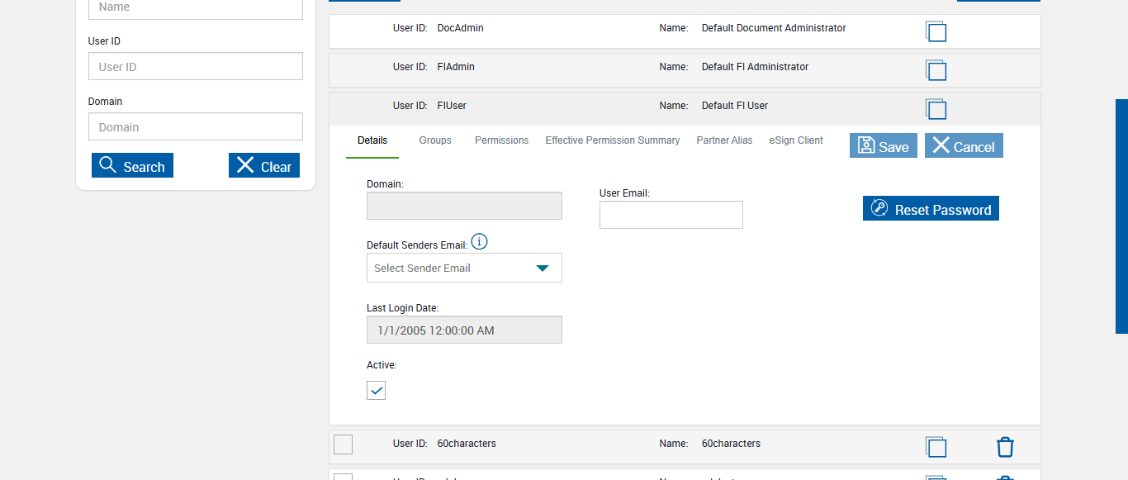Open the Permissions tab

pyautogui.click(x=501, y=140)
